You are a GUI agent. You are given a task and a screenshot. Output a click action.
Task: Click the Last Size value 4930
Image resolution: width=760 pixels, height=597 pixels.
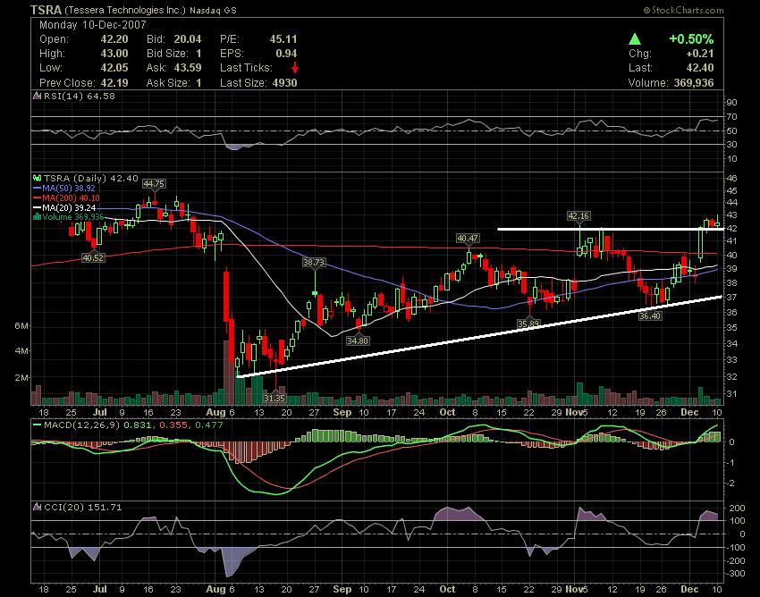[x=284, y=82]
